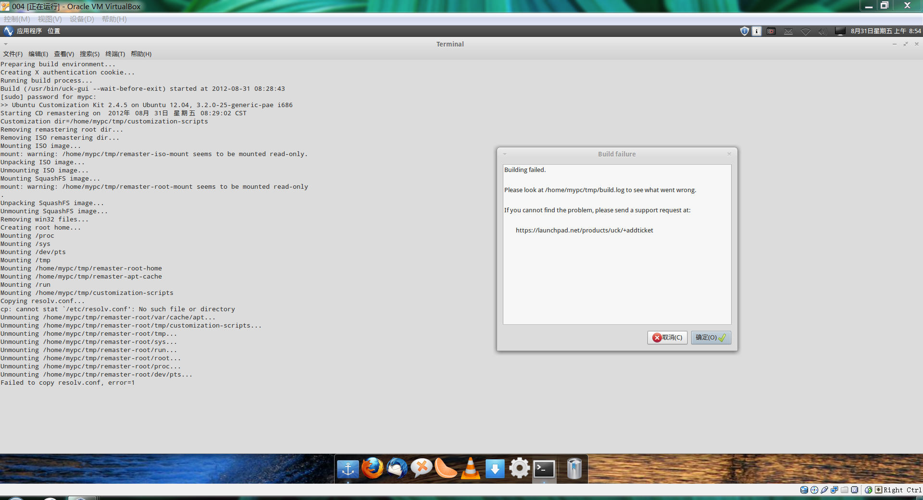This screenshot has width=923, height=500.
Task: Click the build.log path message line
Action: coord(600,190)
